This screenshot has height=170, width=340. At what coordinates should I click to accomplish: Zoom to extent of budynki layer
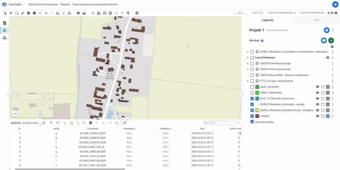(x=322, y=116)
